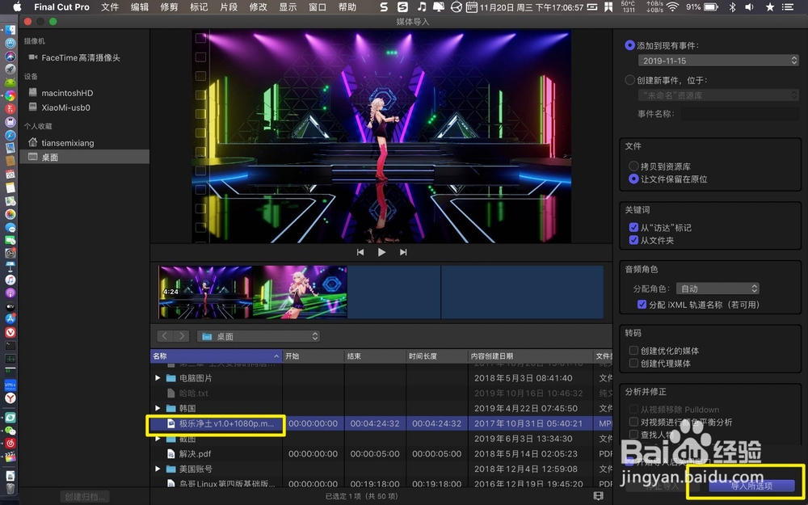The image size is (808, 505).
Task: Click the 创建归档 button
Action: [85, 497]
